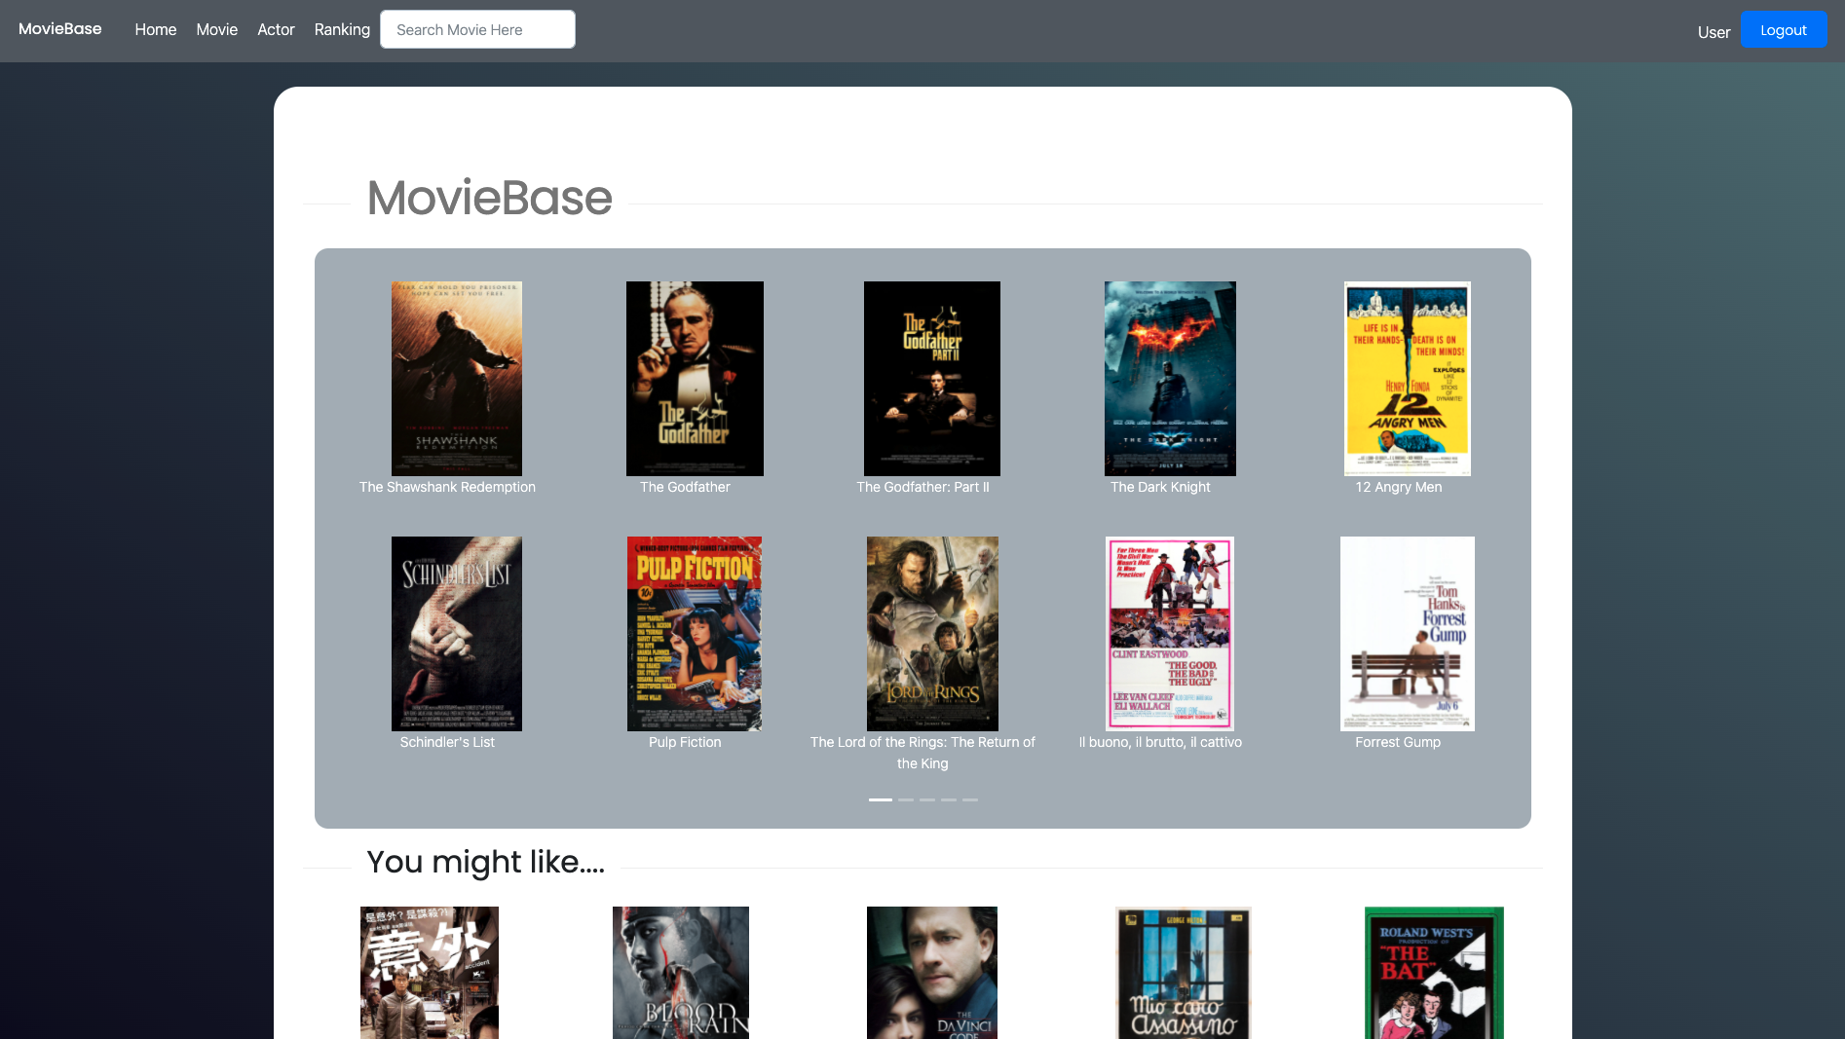Viewport: 1845px width, 1039px height.
Task: Open the Blood Rain recommended poster
Action: 681,973
